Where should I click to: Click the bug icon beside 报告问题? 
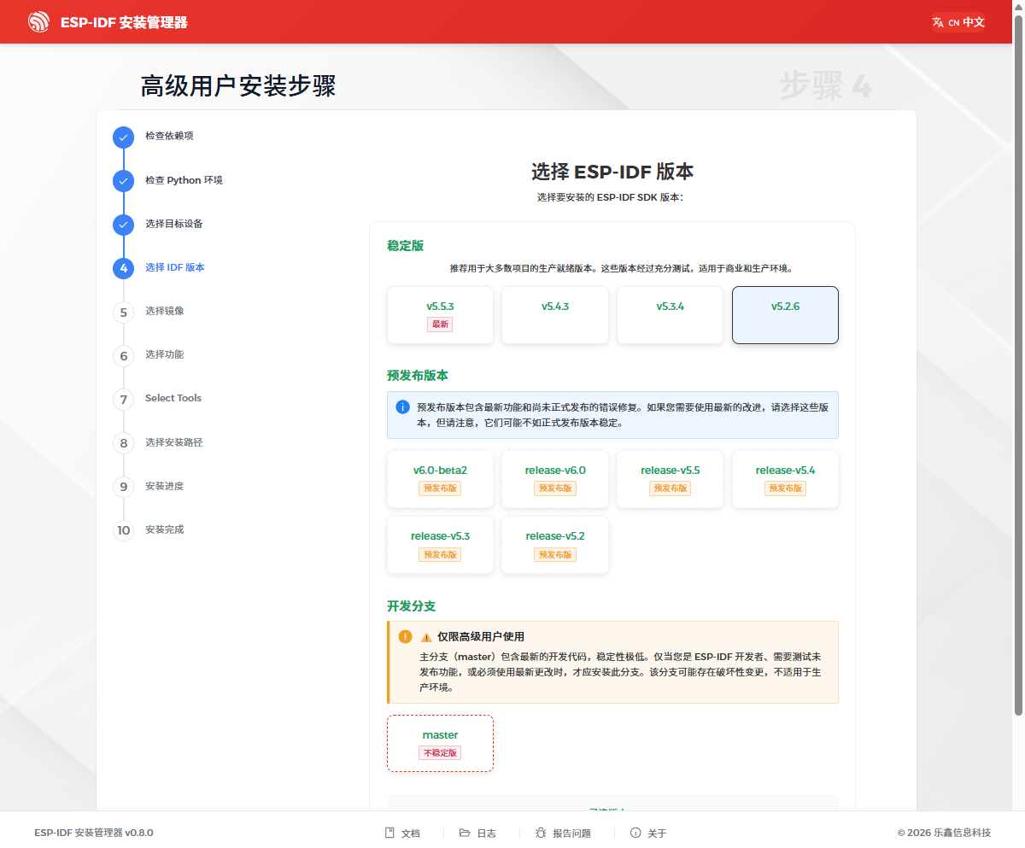point(541,833)
